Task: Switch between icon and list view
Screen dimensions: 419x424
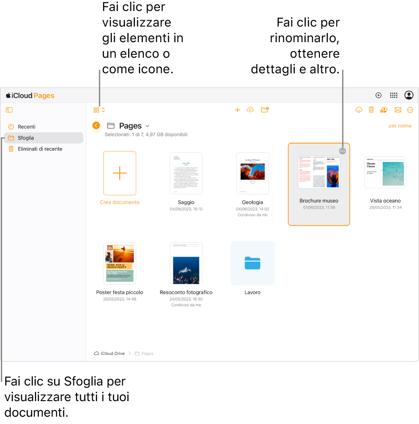Action: 99,110
